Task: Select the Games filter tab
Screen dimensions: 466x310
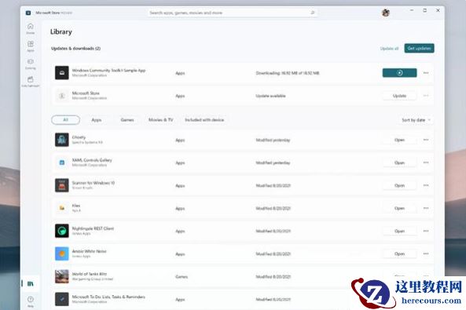Action: tap(127, 119)
